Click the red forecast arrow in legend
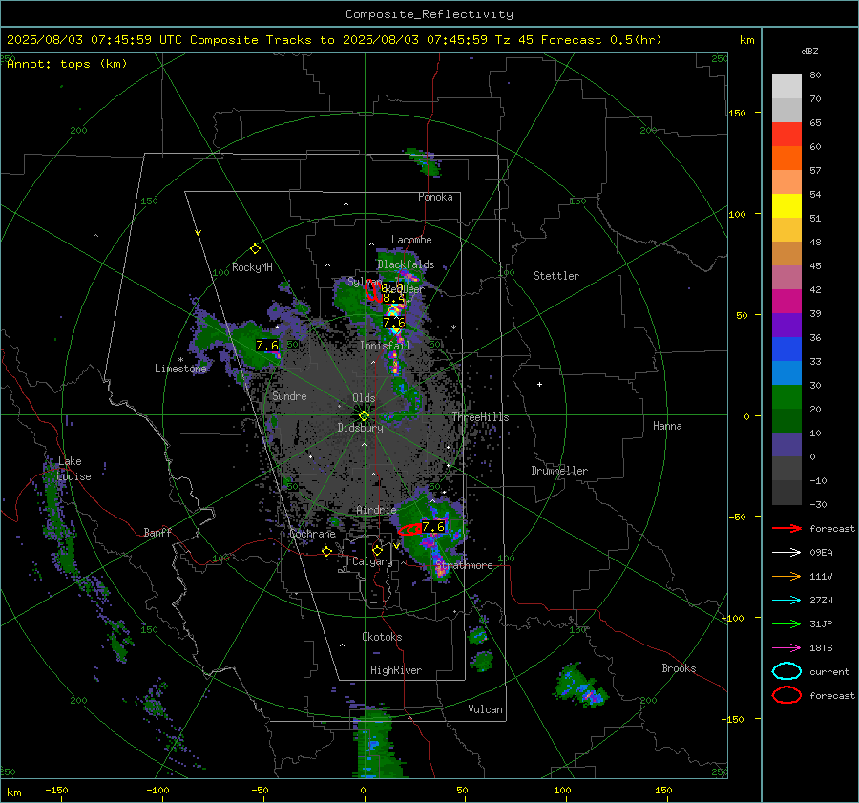The image size is (859, 803). pos(786,528)
